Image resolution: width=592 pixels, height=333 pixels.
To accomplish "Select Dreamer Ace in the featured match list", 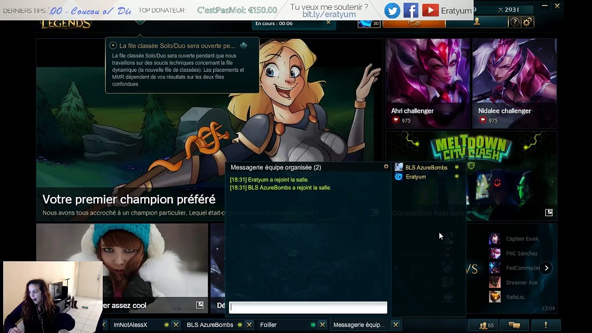I will tap(522, 283).
